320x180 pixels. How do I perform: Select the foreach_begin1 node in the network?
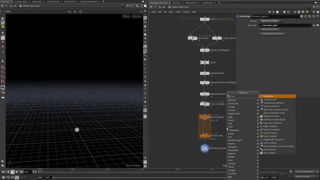coord(204,117)
